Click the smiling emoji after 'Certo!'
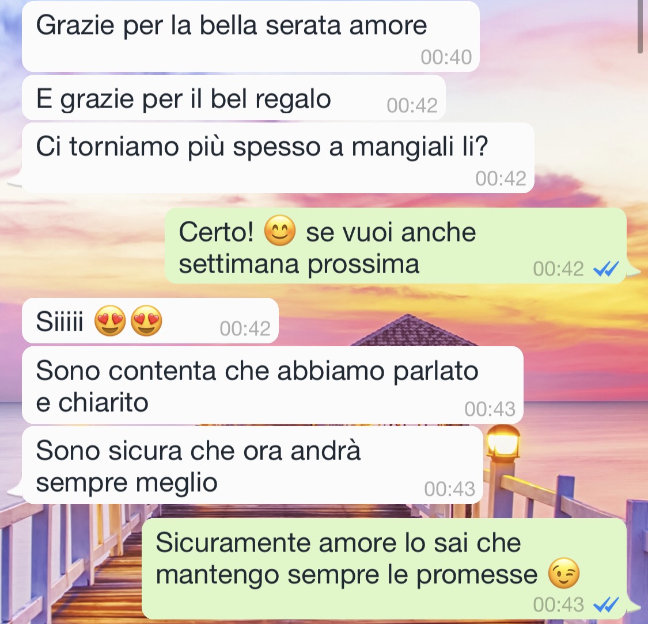The width and height of the screenshot is (648, 624). tap(280, 231)
